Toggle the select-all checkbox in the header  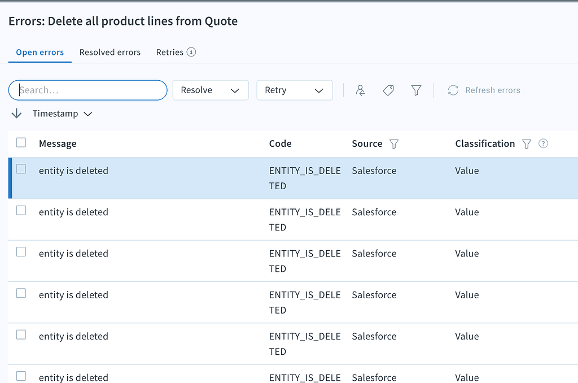pyautogui.click(x=21, y=143)
